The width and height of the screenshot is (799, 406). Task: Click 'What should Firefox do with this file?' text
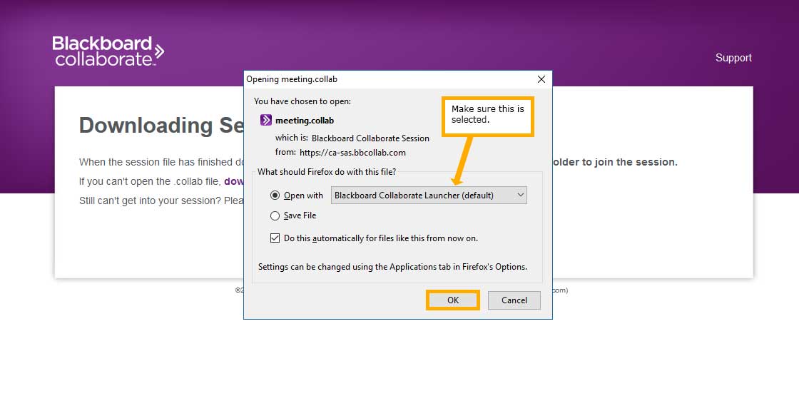[x=327, y=172]
